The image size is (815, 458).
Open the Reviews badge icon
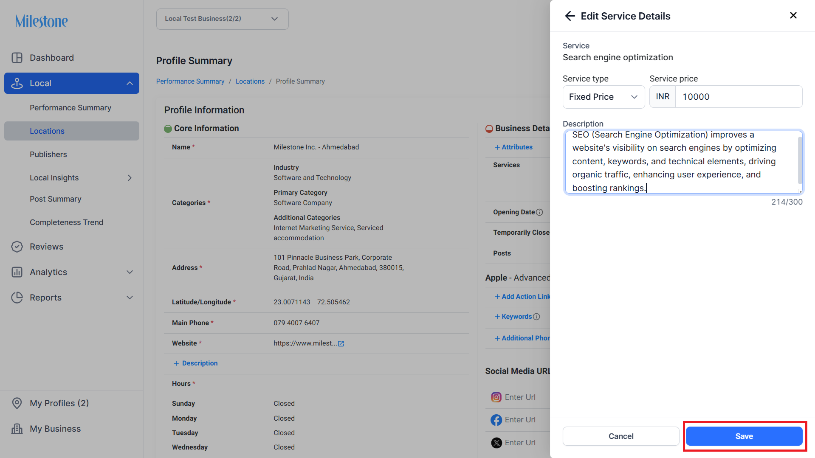coord(17,247)
